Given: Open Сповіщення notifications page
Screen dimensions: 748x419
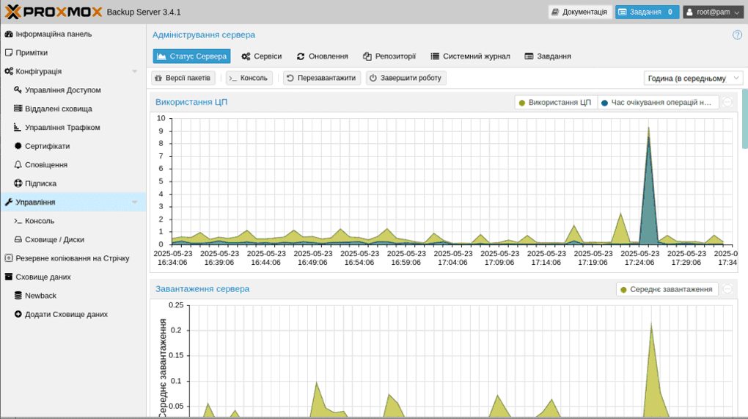Looking at the screenshot, I should pyautogui.click(x=45, y=165).
